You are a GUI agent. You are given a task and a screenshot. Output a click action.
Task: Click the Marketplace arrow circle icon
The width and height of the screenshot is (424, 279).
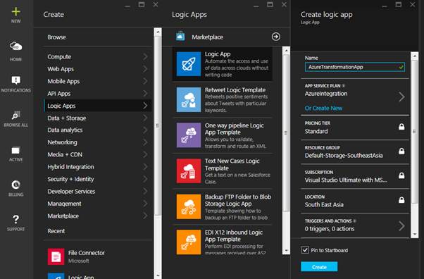pyautogui.click(x=276, y=37)
